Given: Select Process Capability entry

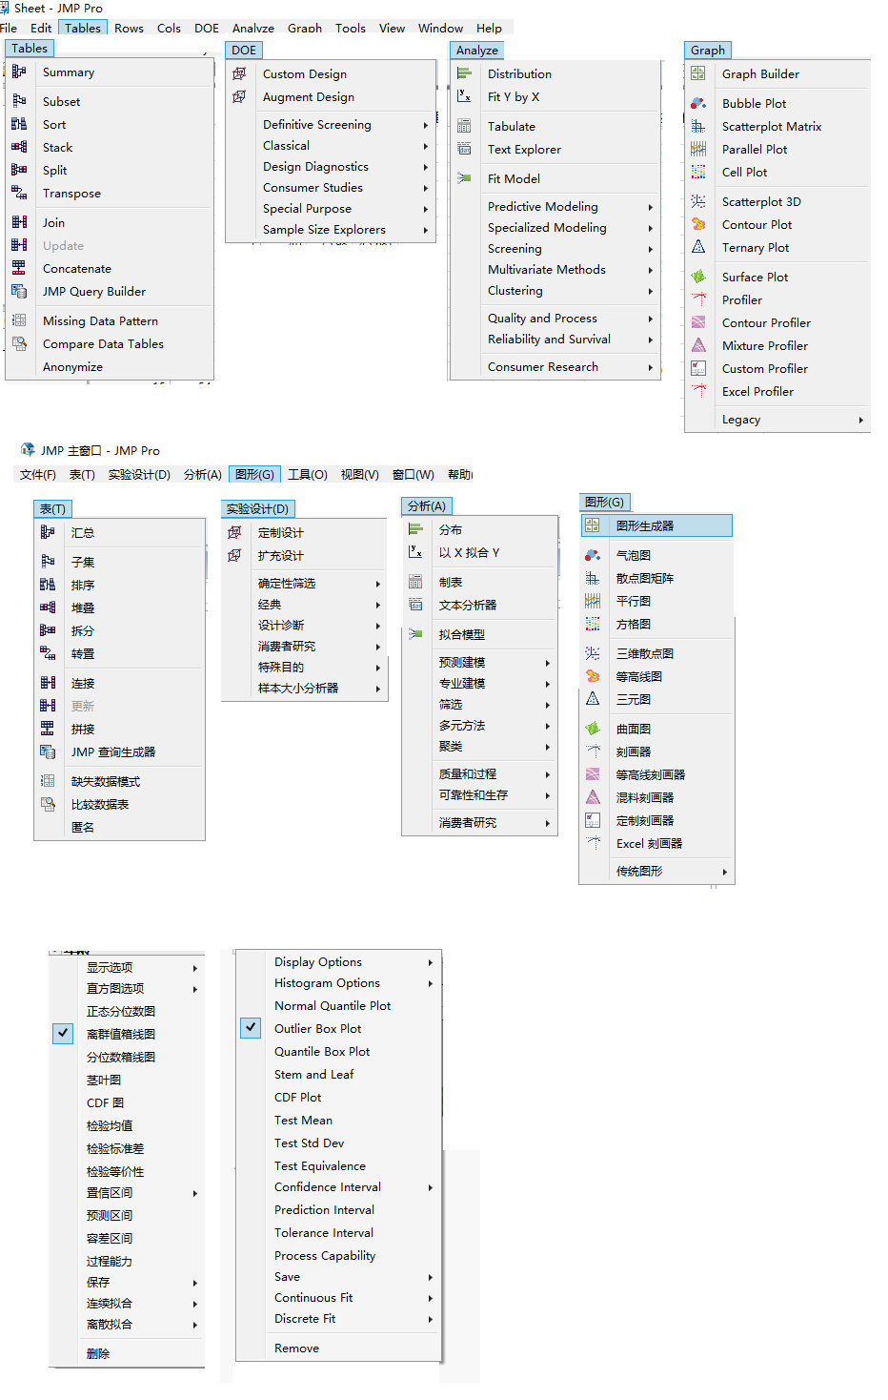Looking at the screenshot, I should pyautogui.click(x=325, y=1255).
